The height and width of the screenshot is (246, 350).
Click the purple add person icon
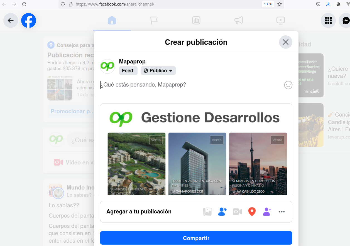coord(267,212)
